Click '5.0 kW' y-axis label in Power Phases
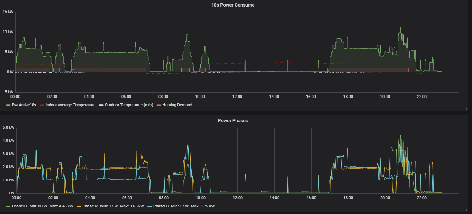 click(x=8, y=127)
